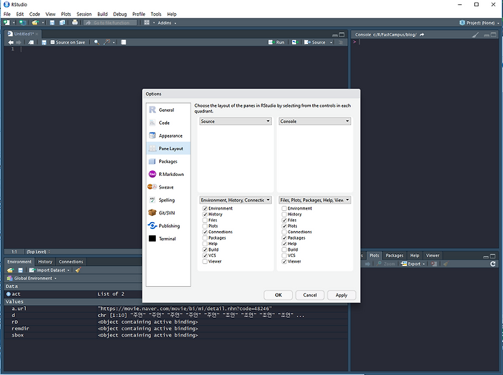Open the Source quadrant dropdown

coord(235,122)
